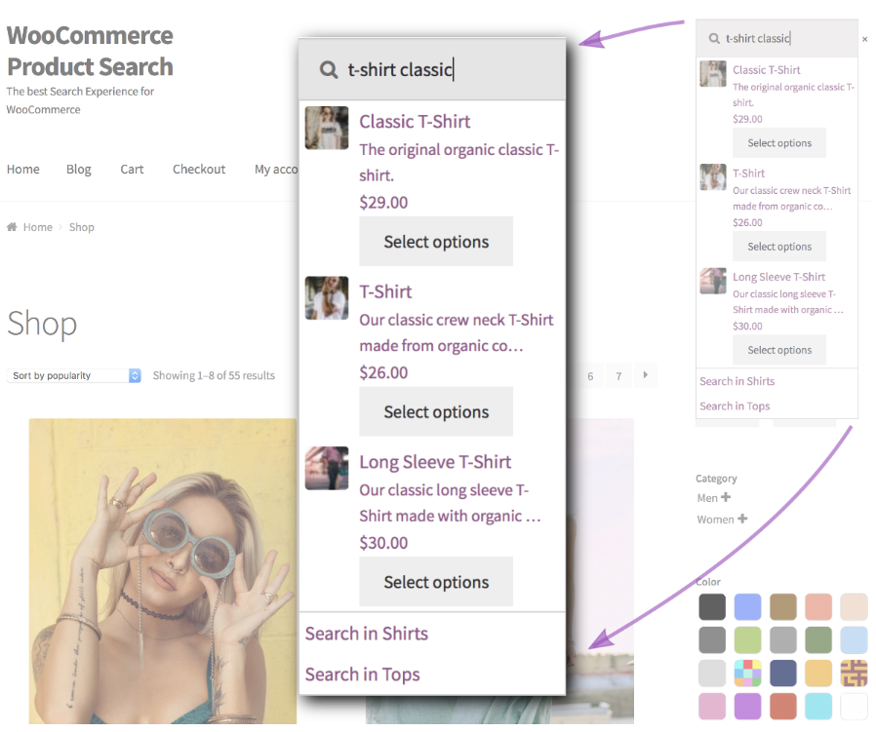Click Search in Tops in the enlarged popup

[x=363, y=675]
